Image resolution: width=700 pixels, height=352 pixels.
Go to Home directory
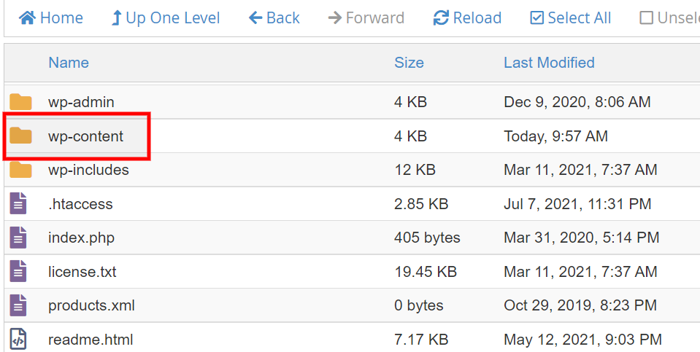point(50,17)
